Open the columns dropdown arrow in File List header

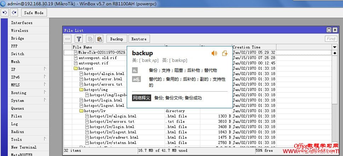[x=335, y=47]
